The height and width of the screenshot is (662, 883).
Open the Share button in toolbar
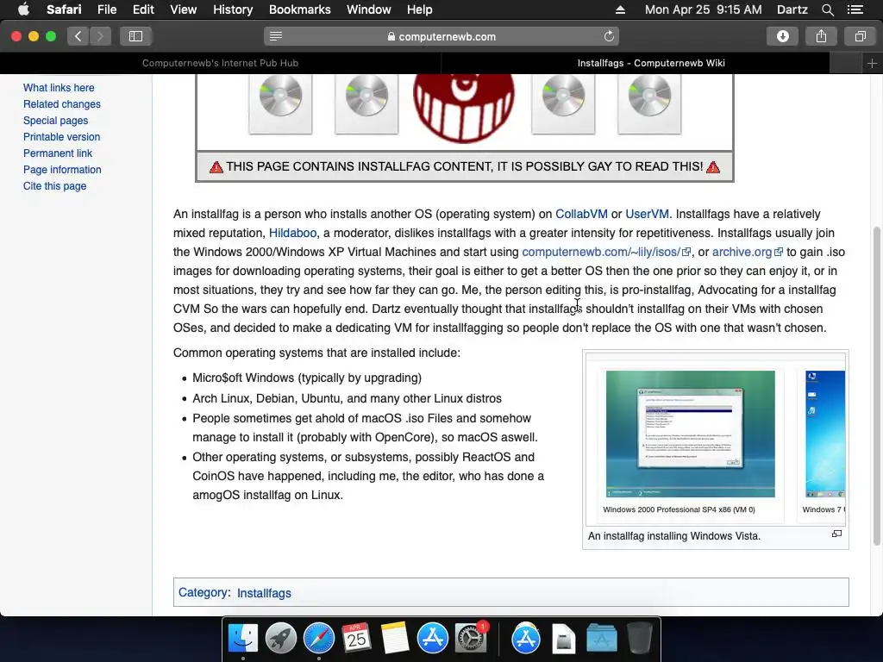click(821, 36)
